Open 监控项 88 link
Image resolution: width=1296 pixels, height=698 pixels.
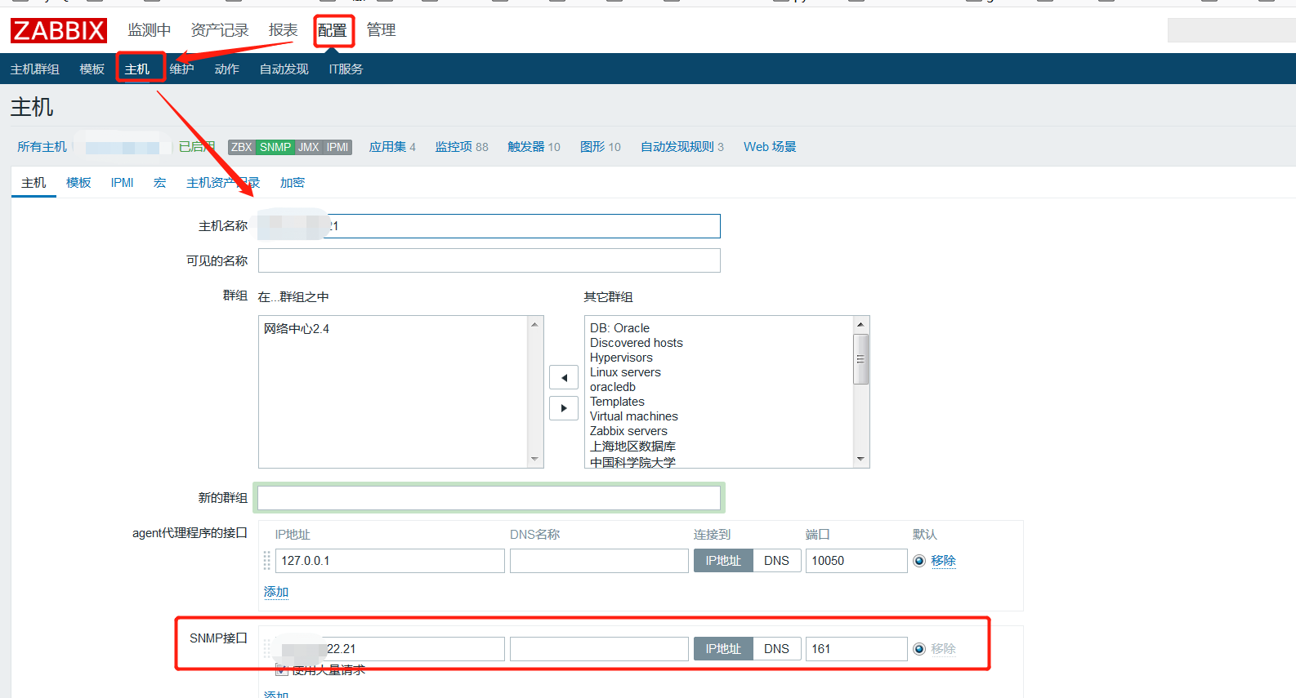click(462, 147)
